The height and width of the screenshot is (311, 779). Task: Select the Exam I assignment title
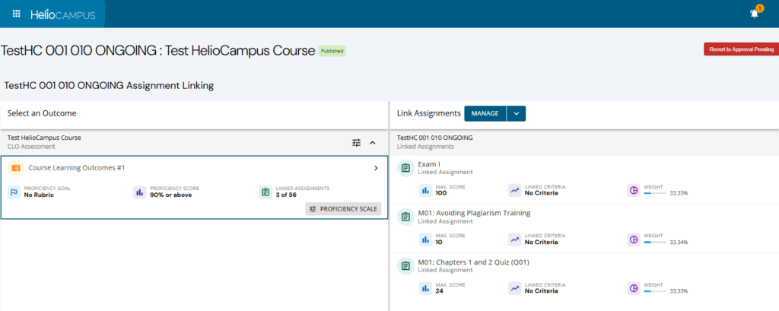pos(429,164)
